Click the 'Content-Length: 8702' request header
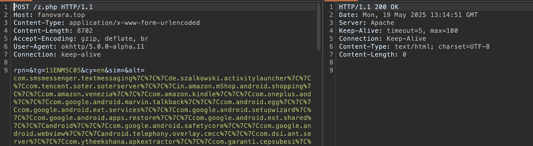This screenshot has width=533, height=146. point(53,31)
